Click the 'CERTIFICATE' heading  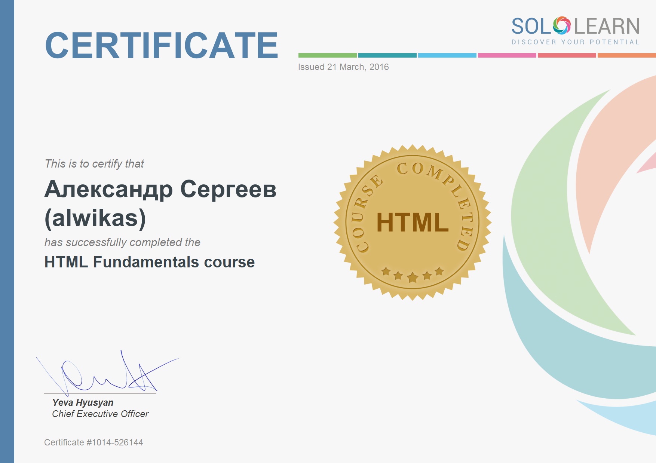[162, 45]
